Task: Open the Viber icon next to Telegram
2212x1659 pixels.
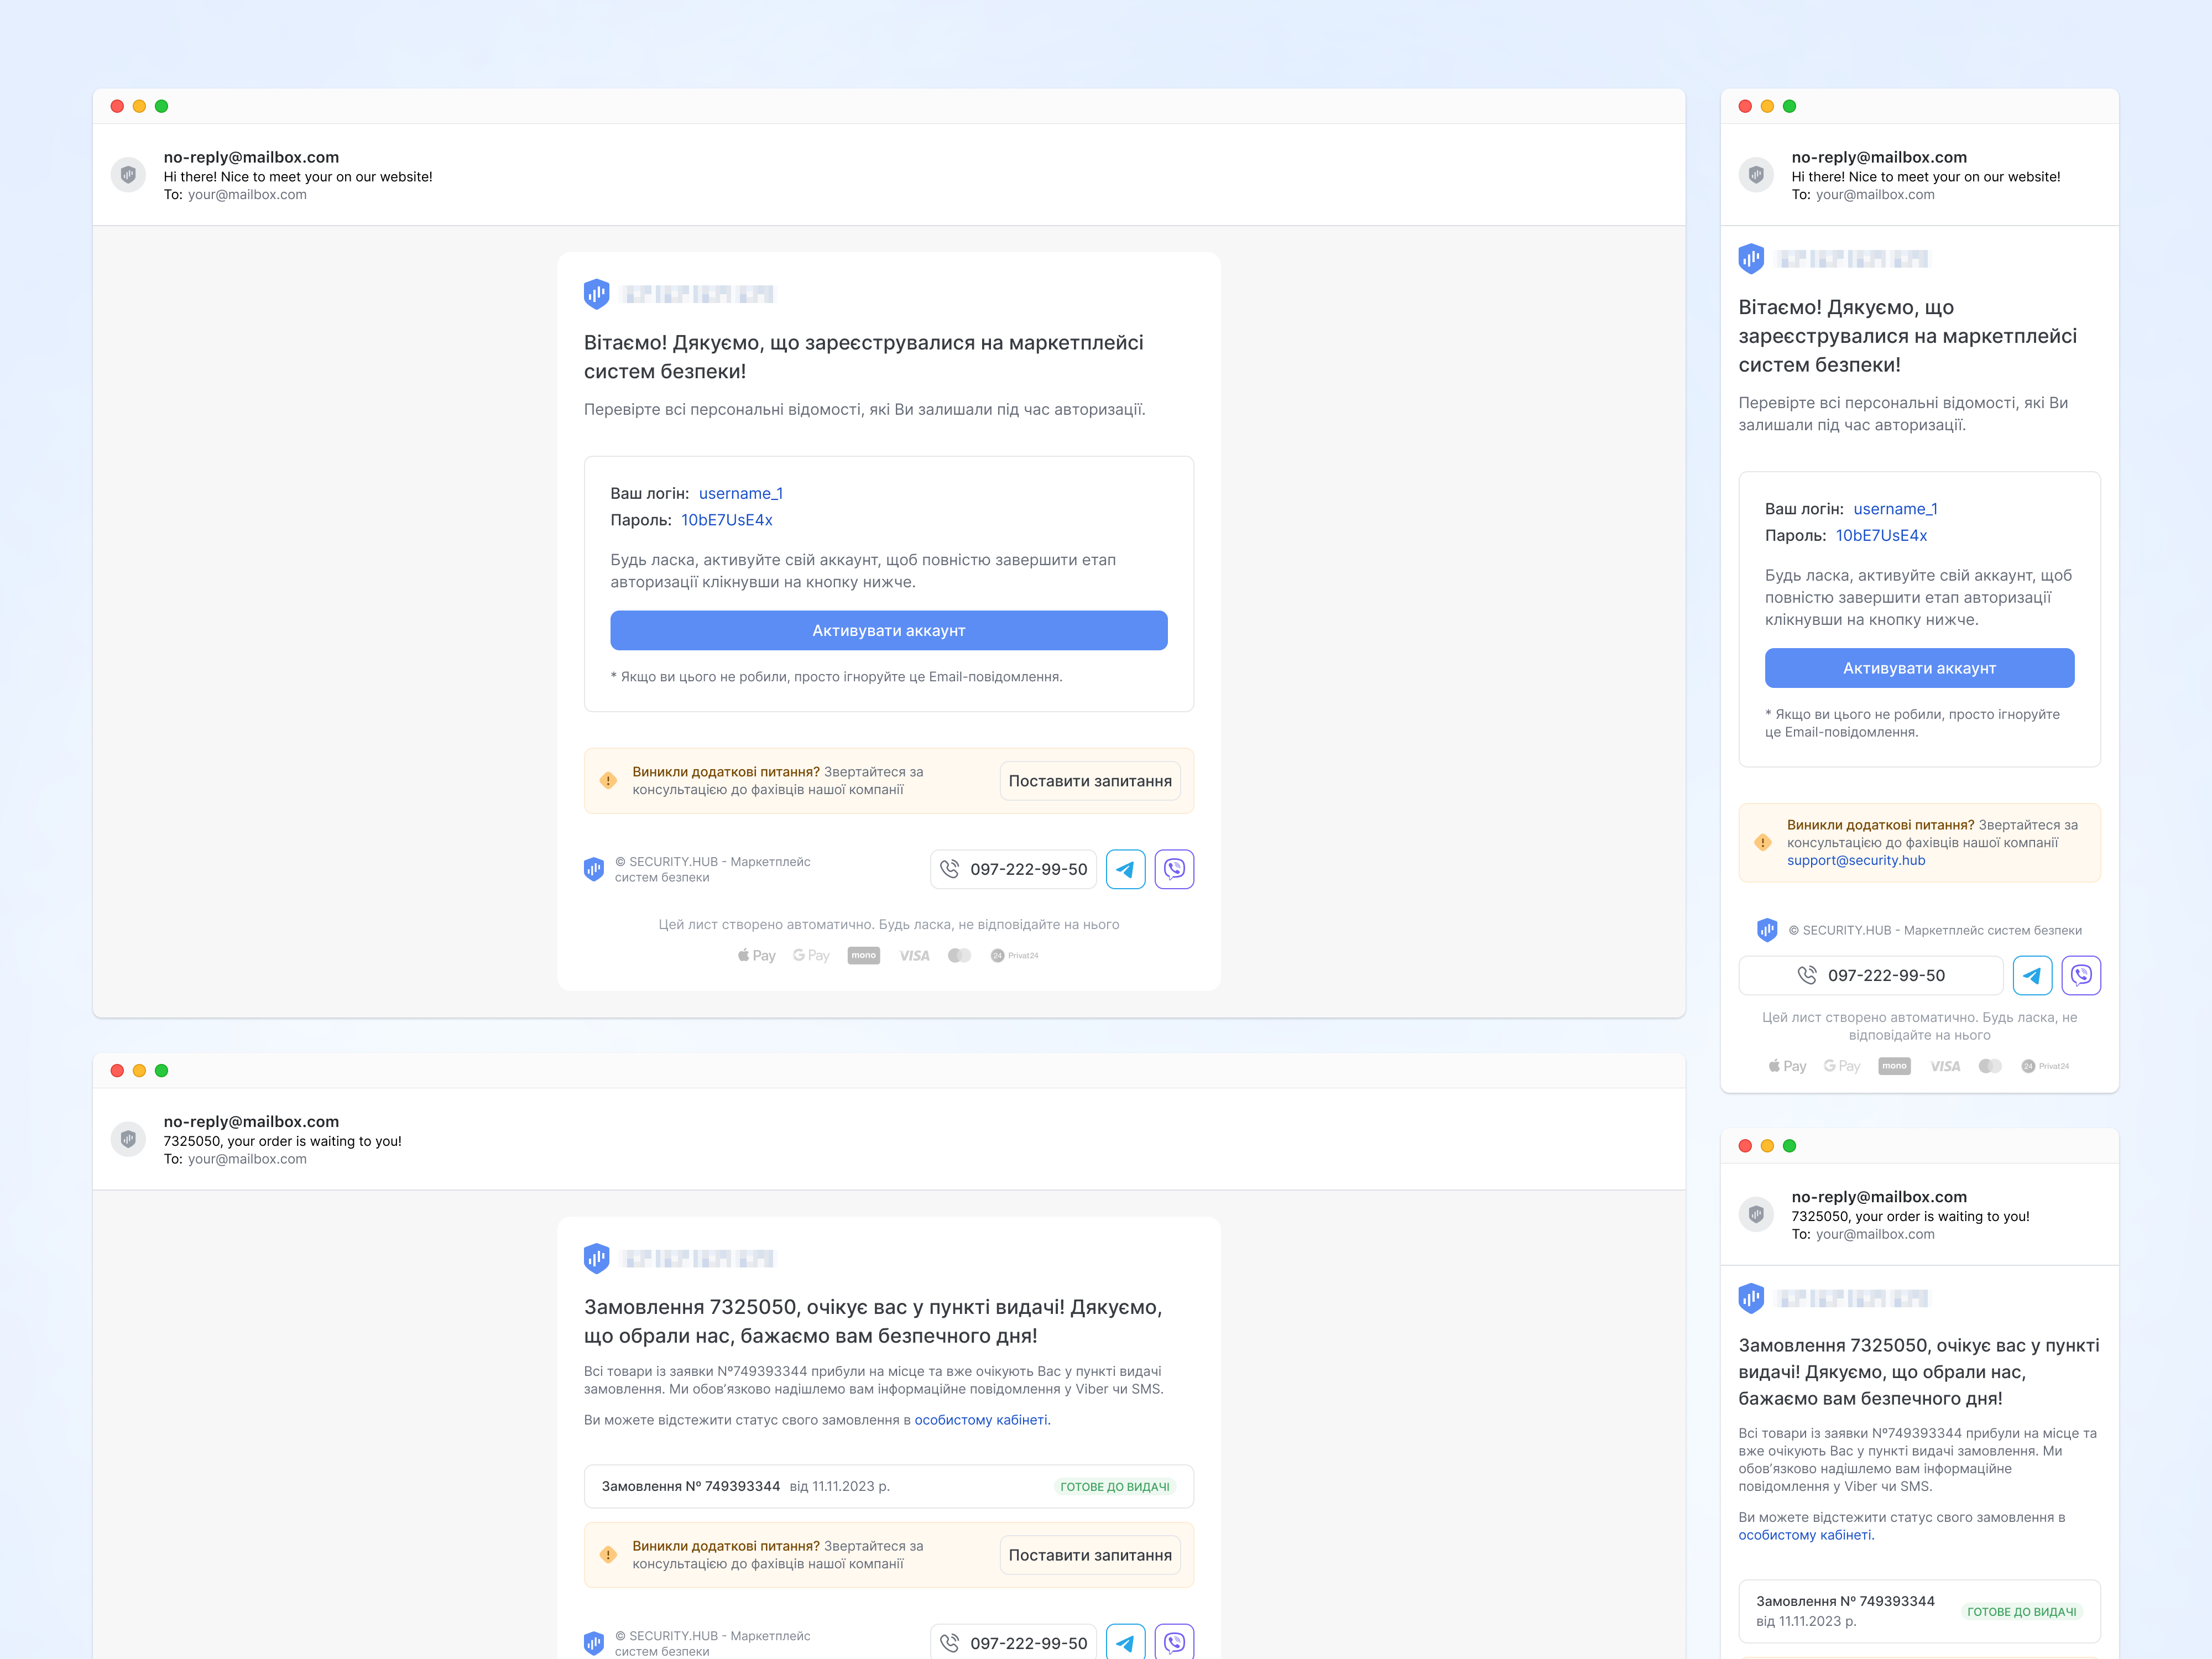Action: point(1174,869)
